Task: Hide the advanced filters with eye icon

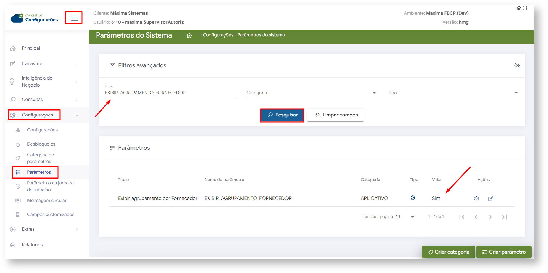Action: click(x=517, y=65)
